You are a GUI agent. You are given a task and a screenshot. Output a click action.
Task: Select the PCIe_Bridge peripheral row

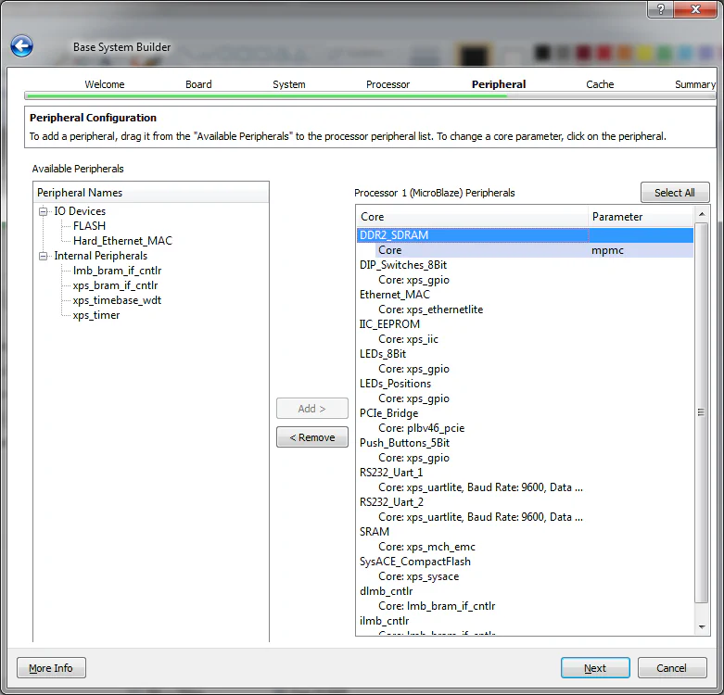click(388, 413)
